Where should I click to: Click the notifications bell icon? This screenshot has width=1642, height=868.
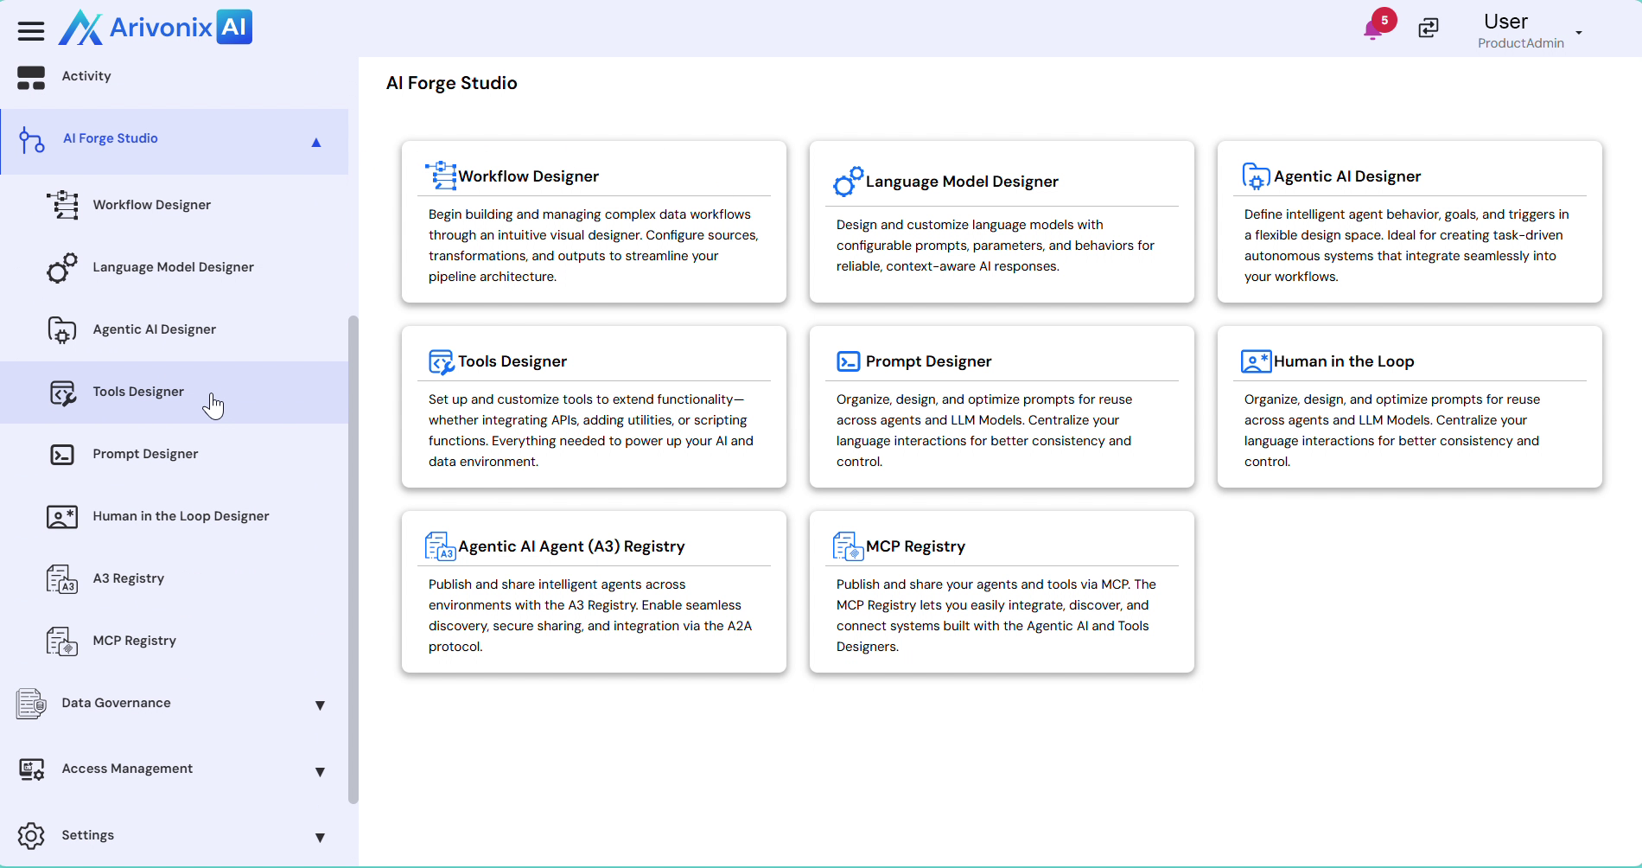(1373, 29)
